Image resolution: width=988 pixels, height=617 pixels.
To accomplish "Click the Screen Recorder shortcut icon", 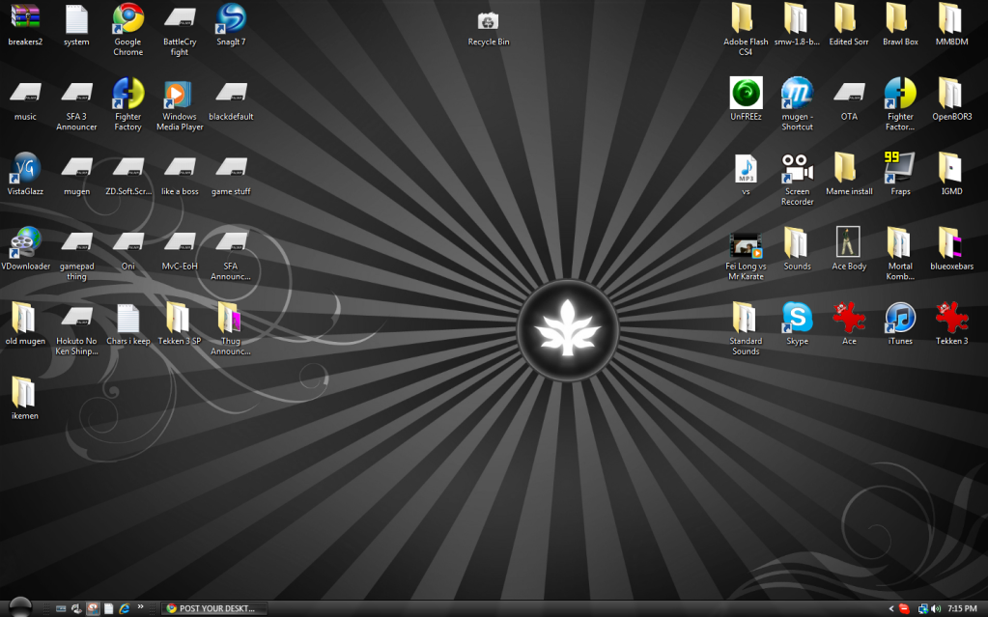I will click(x=797, y=168).
